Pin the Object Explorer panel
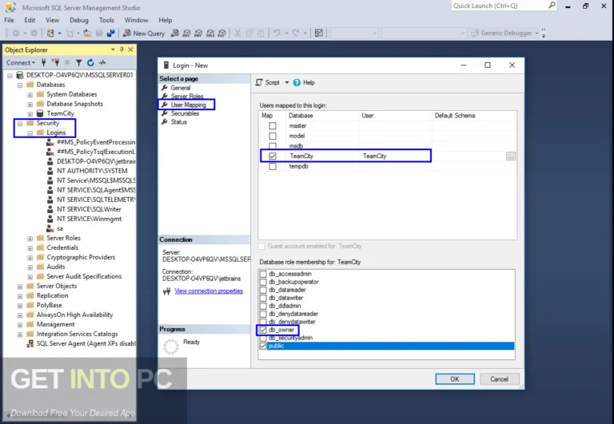614x424 pixels. 122,50
